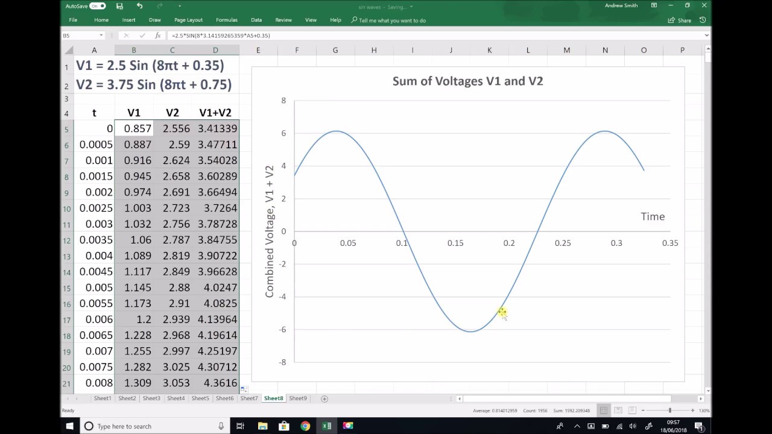The height and width of the screenshot is (434, 772).
Task: Open Customize Quick Access Toolbar arrow
Action: pos(179,6)
